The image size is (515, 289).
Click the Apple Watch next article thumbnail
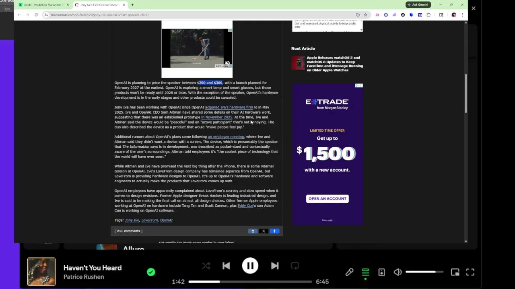tap(298, 63)
